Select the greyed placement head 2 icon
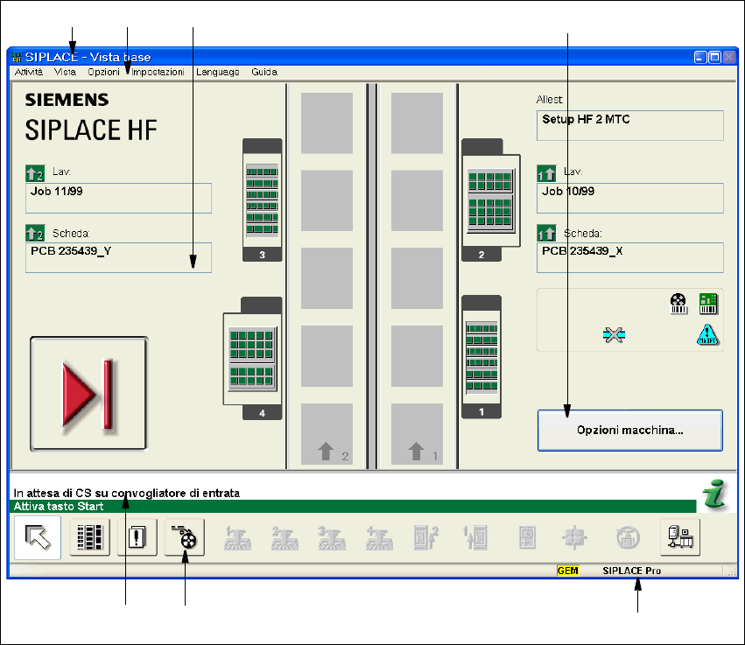745x645 pixels. point(285,537)
